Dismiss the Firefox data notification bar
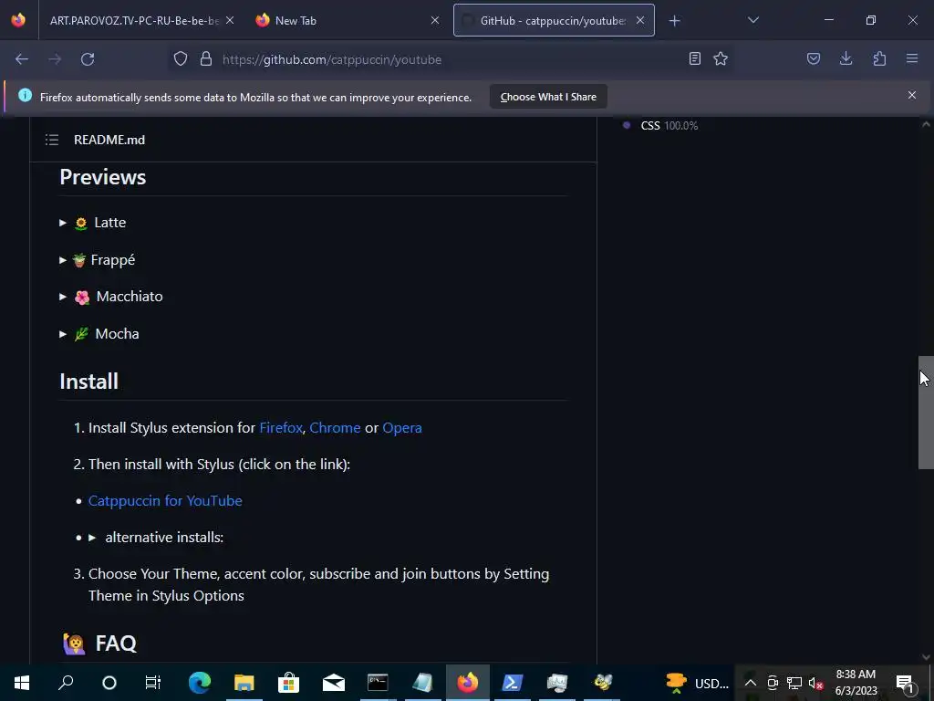Viewport: 934px width, 701px height. (x=912, y=95)
